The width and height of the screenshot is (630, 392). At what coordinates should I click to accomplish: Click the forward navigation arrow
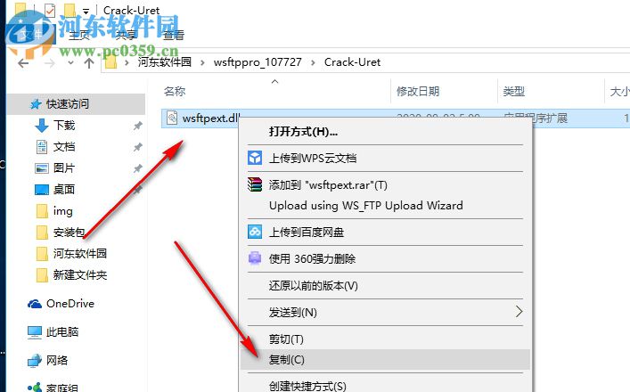(50, 63)
